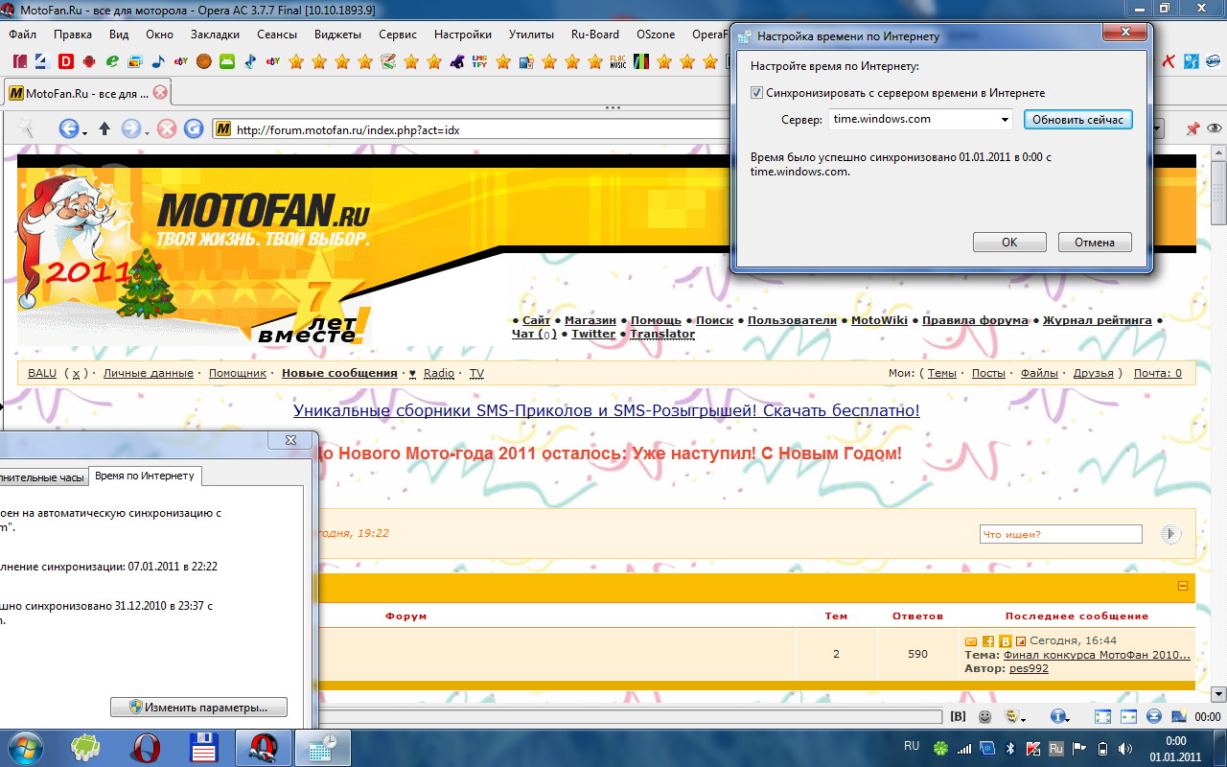Open the Виджеты menu
This screenshot has width=1227, height=767.
click(337, 34)
